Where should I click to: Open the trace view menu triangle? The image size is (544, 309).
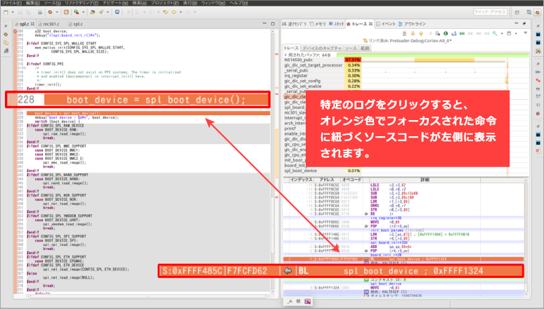tap(526, 33)
